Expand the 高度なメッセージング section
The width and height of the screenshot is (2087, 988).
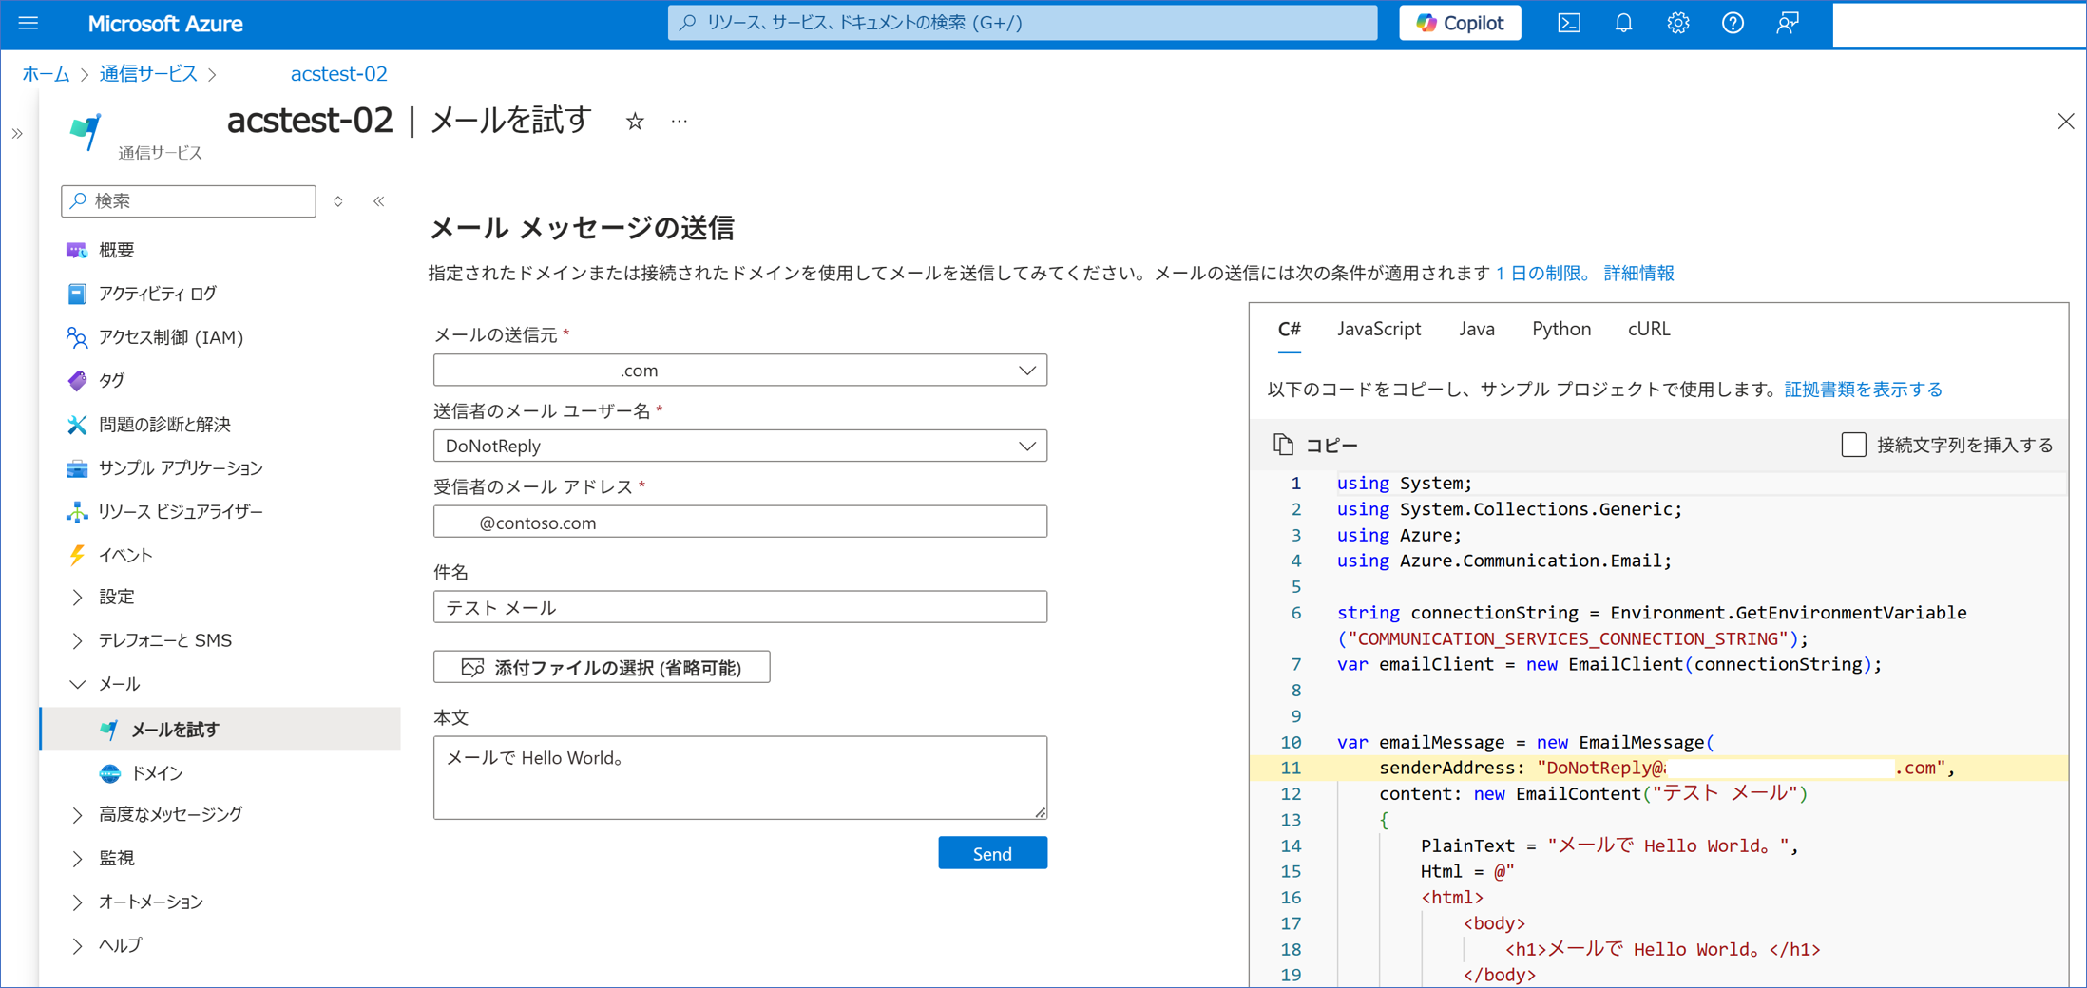point(78,815)
